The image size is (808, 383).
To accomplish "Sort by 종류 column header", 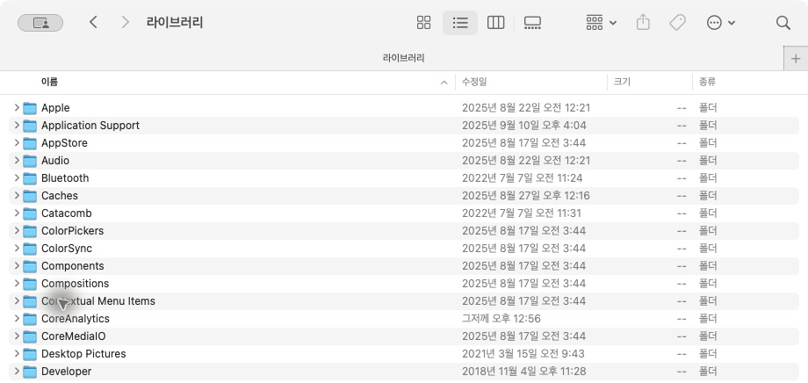I will click(x=708, y=82).
